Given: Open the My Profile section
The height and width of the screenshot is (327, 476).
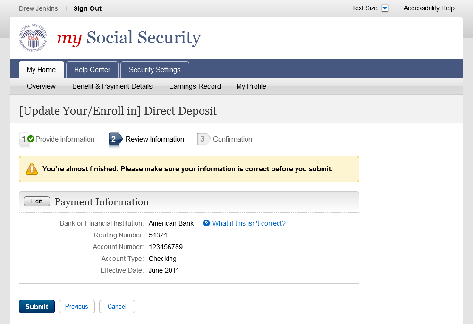Looking at the screenshot, I should tap(251, 86).
